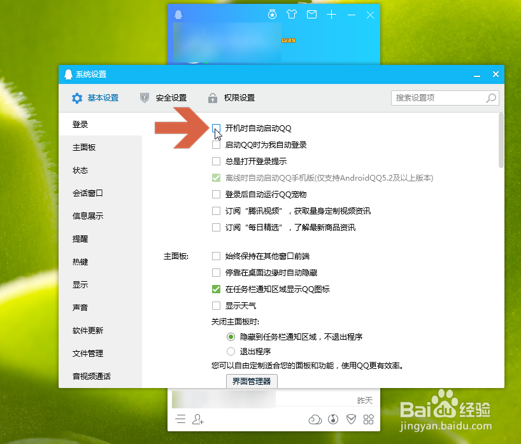
Task: Open the main menu (three lines) icon
Action: click(180, 419)
